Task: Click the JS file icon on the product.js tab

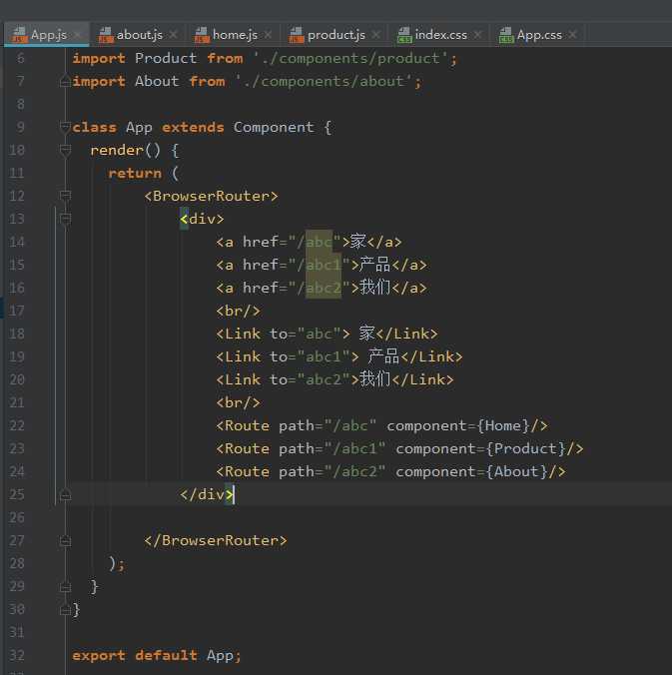Action: pyautogui.click(x=296, y=35)
